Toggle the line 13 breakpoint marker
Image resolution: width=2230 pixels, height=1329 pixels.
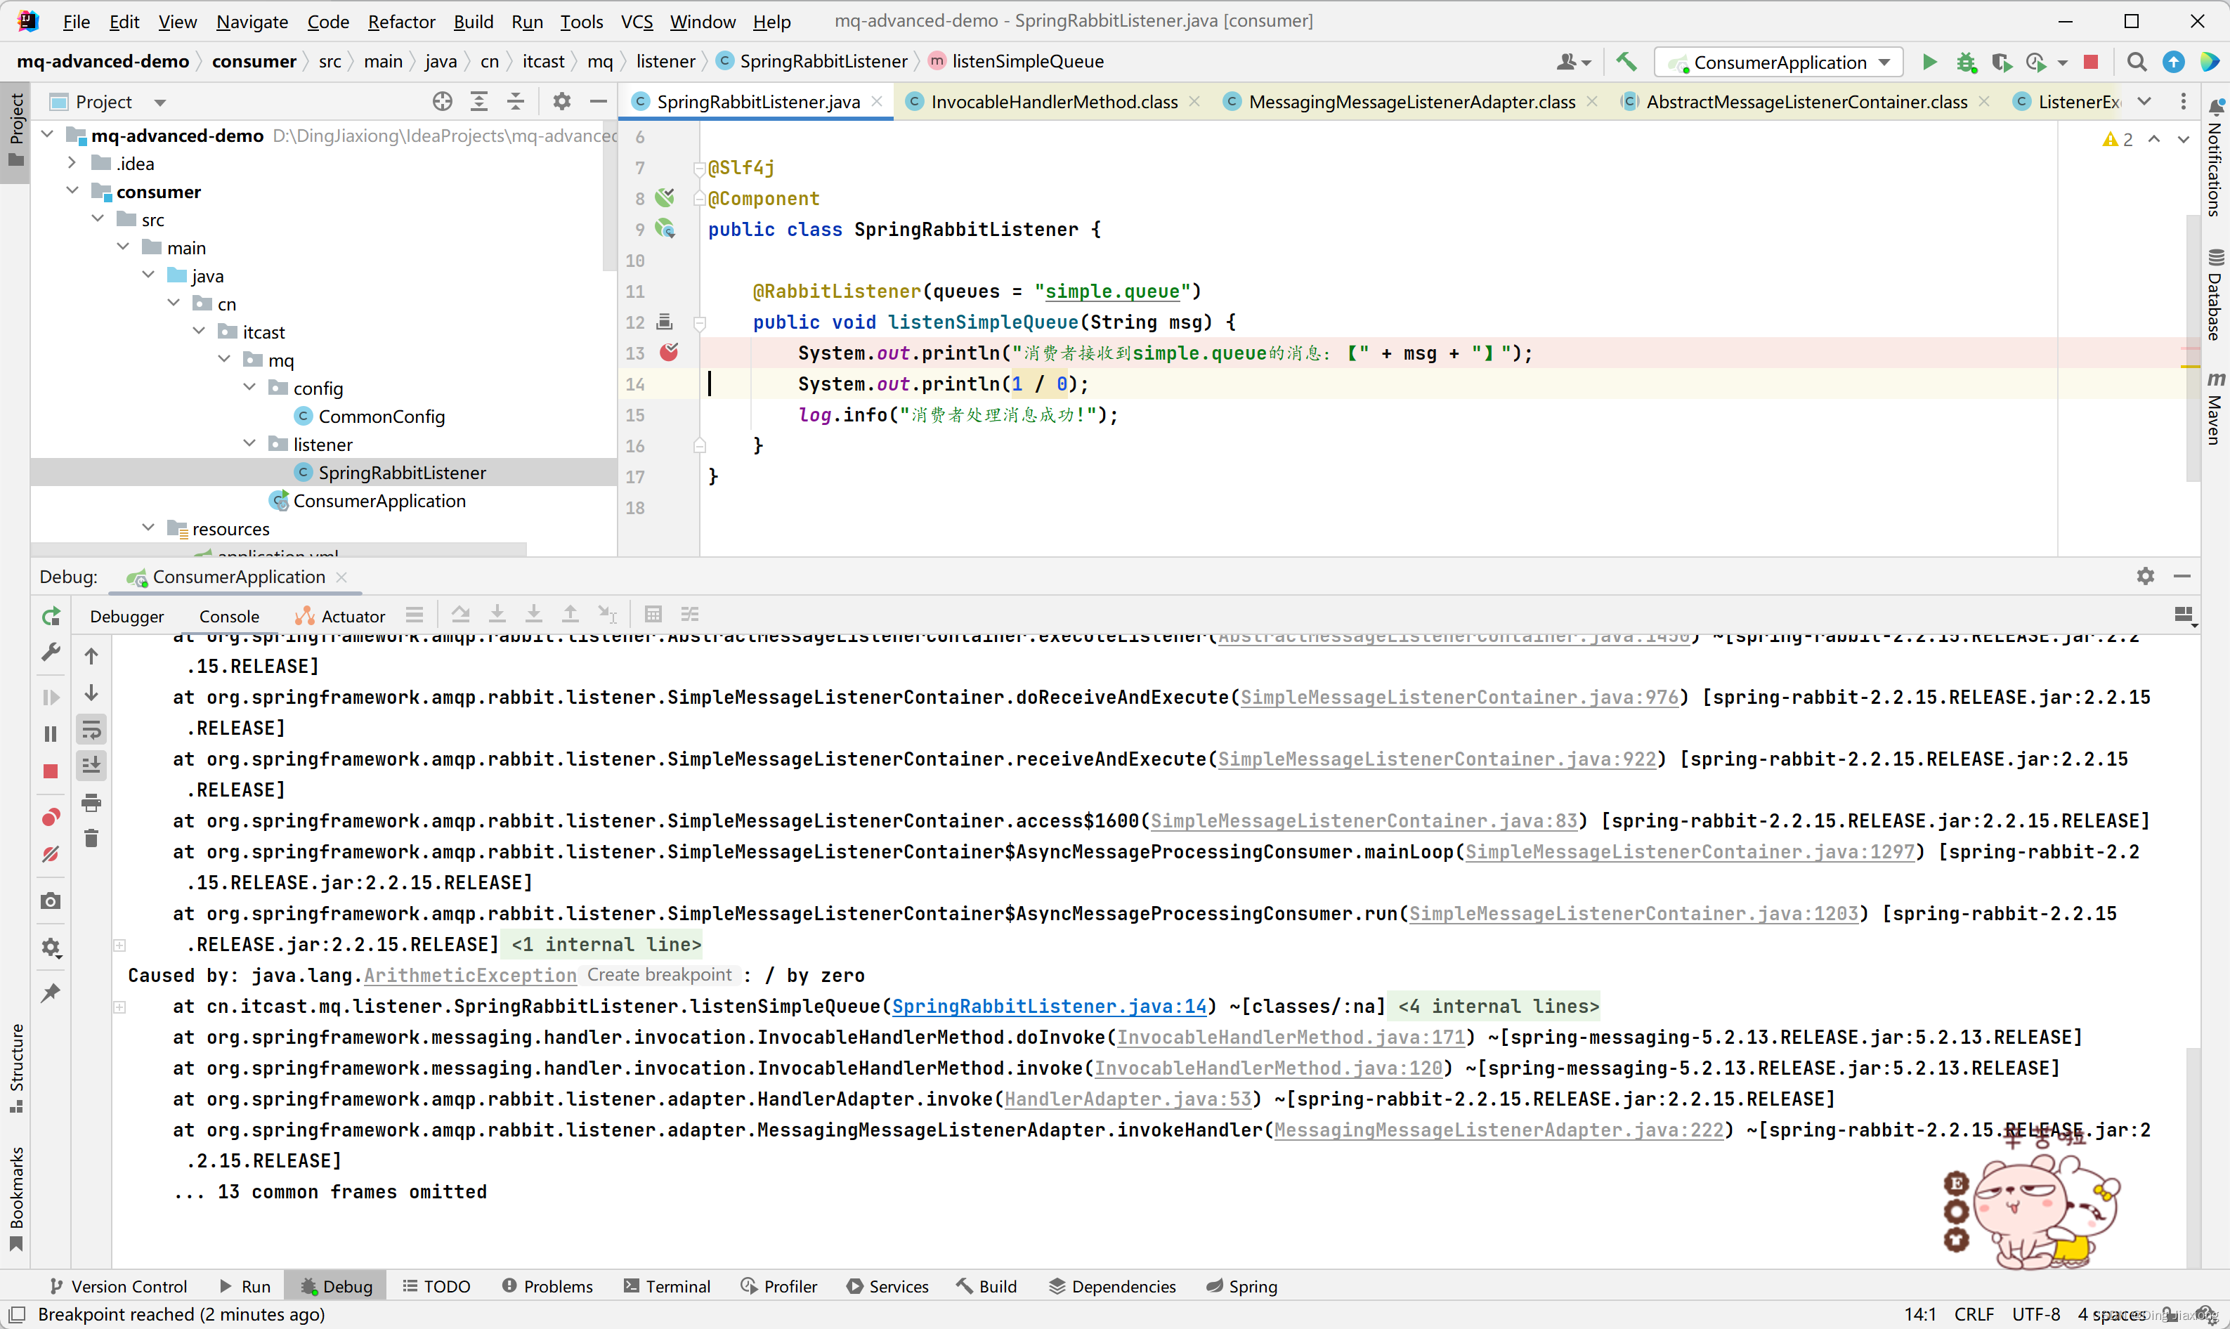[x=669, y=351]
